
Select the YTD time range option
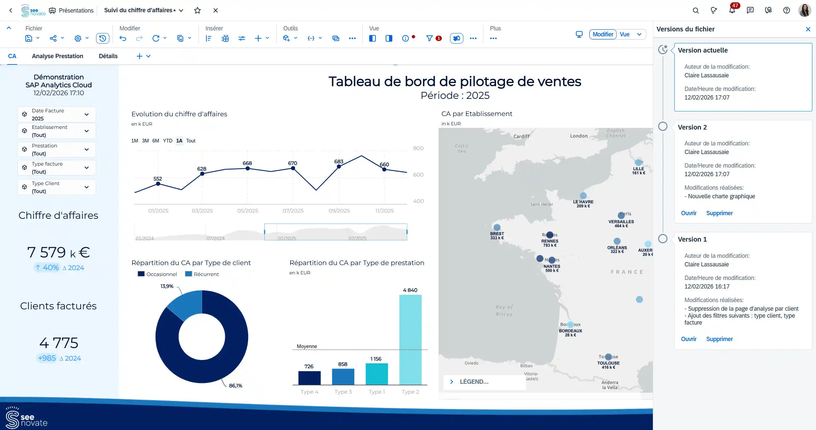(x=167, y=141)
